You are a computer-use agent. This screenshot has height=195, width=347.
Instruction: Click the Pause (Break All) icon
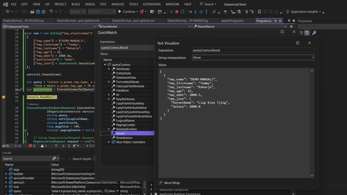pos(171,12)
